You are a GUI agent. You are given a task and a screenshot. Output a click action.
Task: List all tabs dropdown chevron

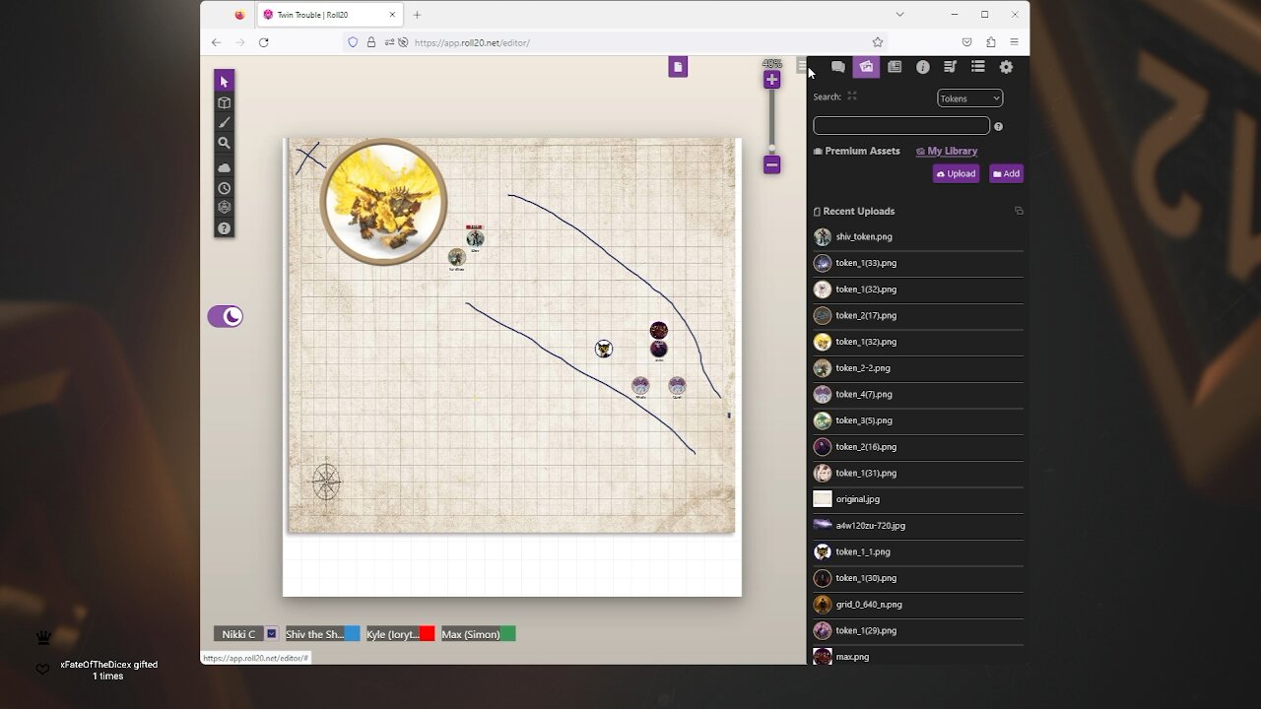click(899, 15)
